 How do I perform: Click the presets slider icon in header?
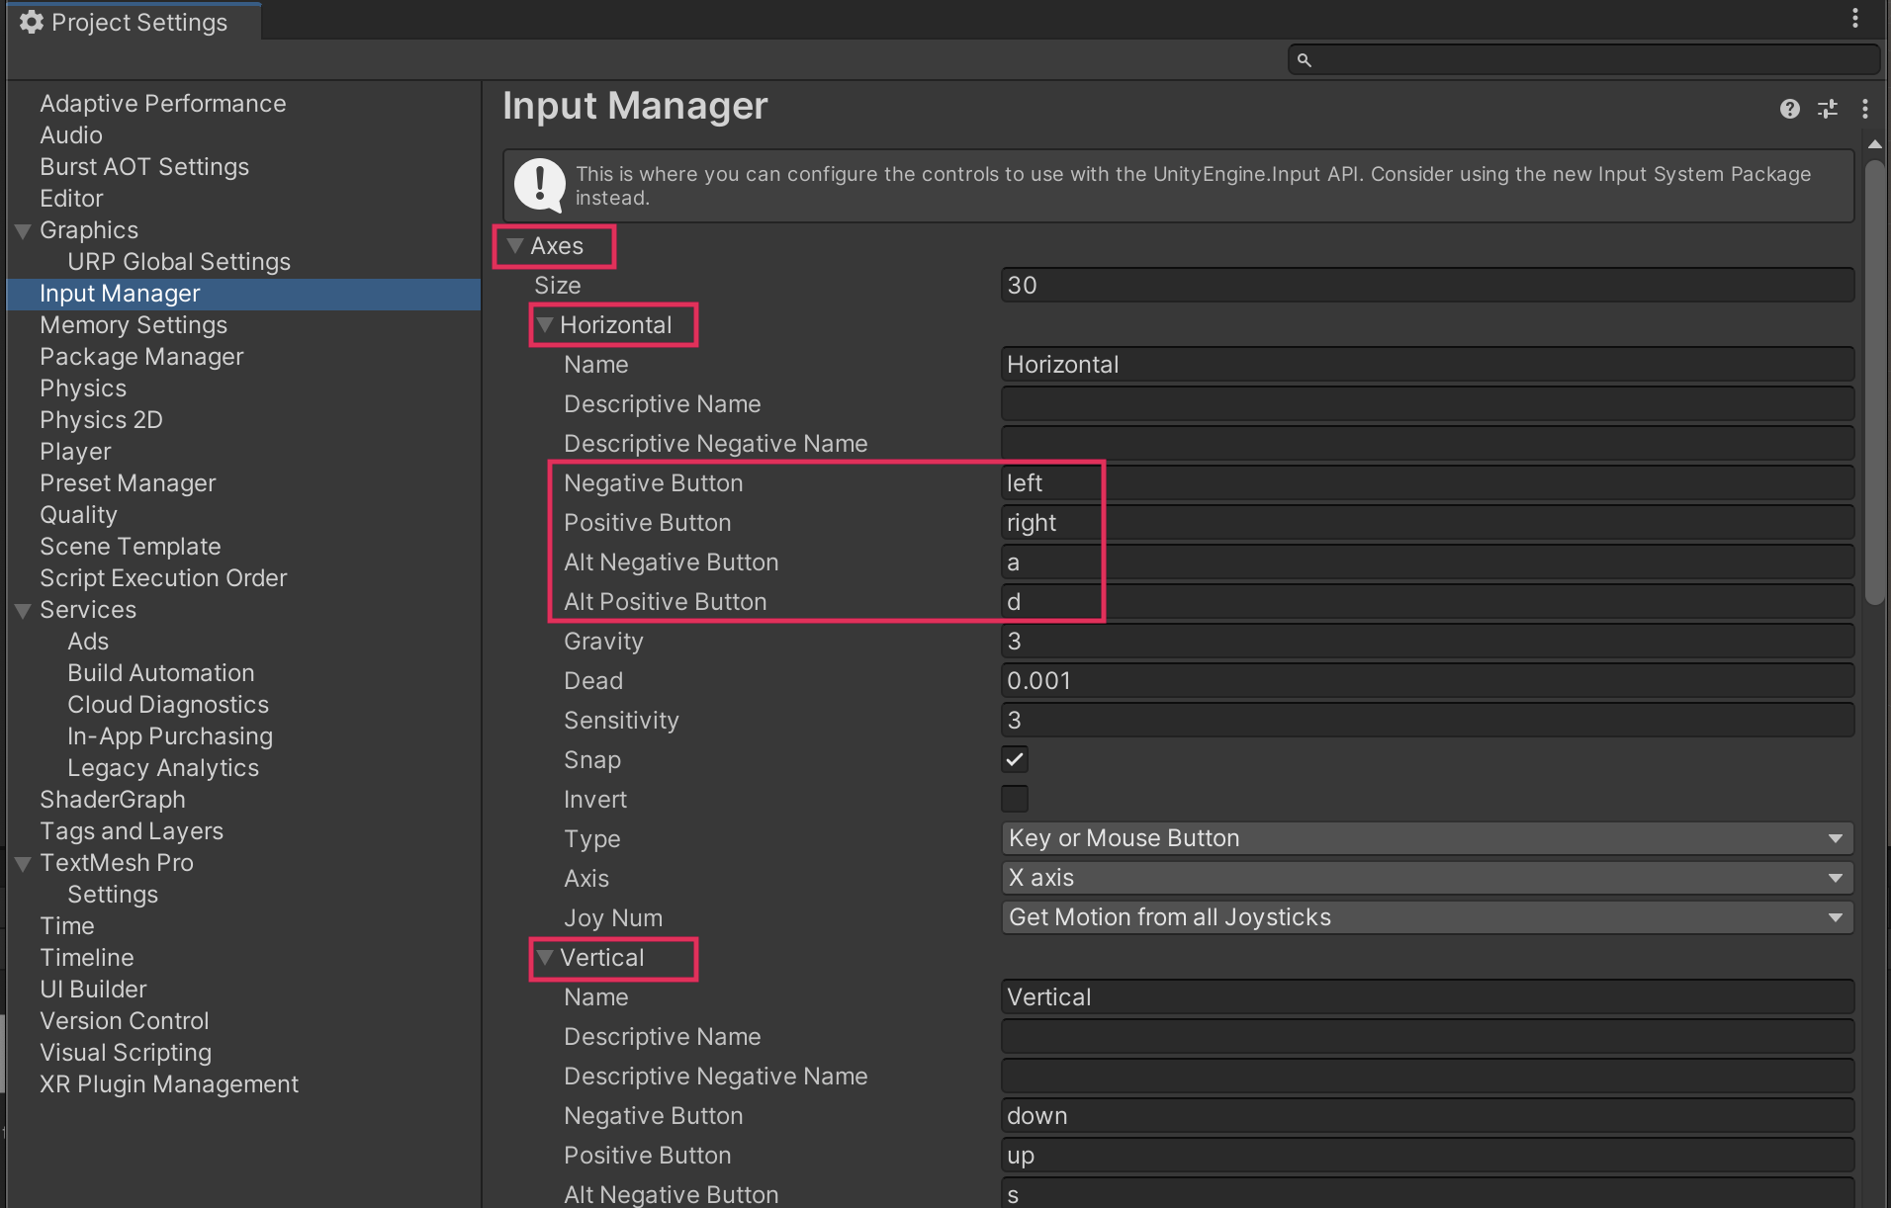coord(1828,109)
